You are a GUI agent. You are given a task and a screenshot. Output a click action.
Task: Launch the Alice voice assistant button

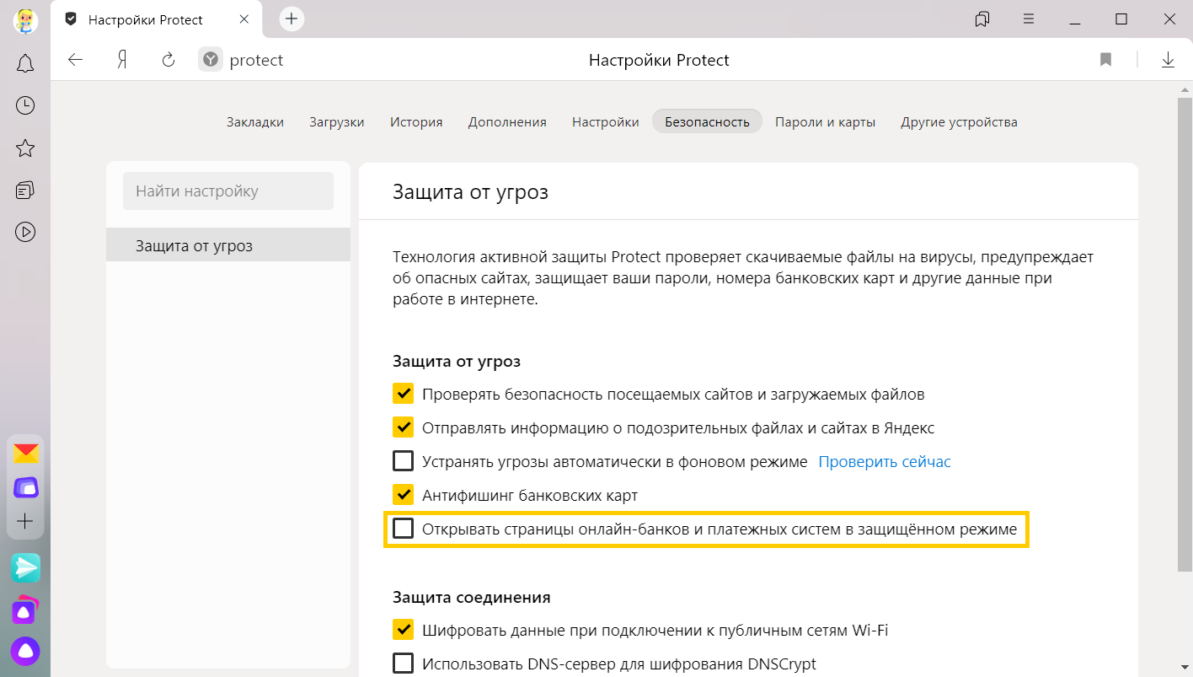(x=25, y=651)
